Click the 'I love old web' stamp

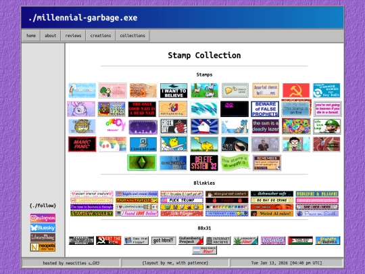(x=143, y=144)
